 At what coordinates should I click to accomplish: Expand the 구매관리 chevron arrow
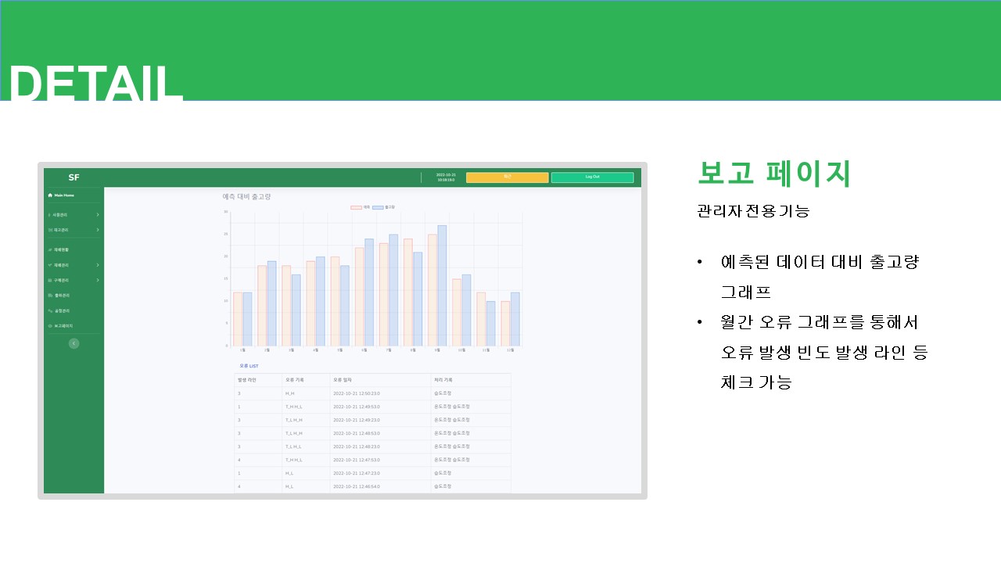98,280
